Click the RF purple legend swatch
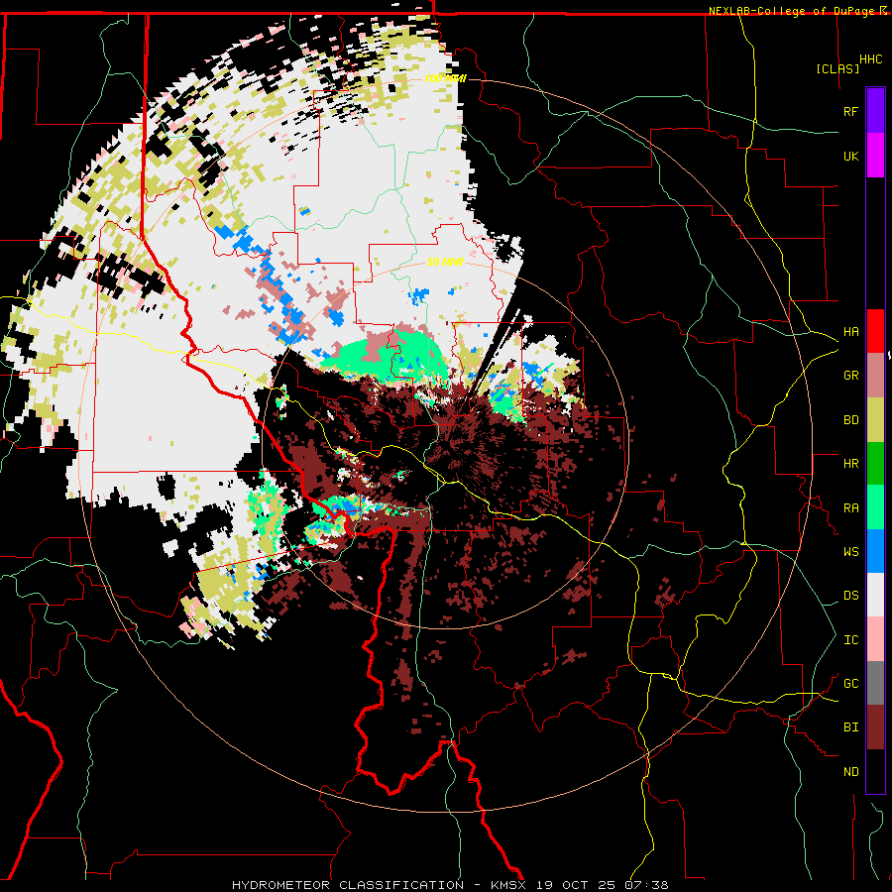 (875, 111)
